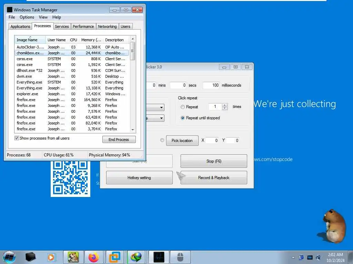
Task: Switch to Task Manager taskbar icon
Action: coord(159,257)
